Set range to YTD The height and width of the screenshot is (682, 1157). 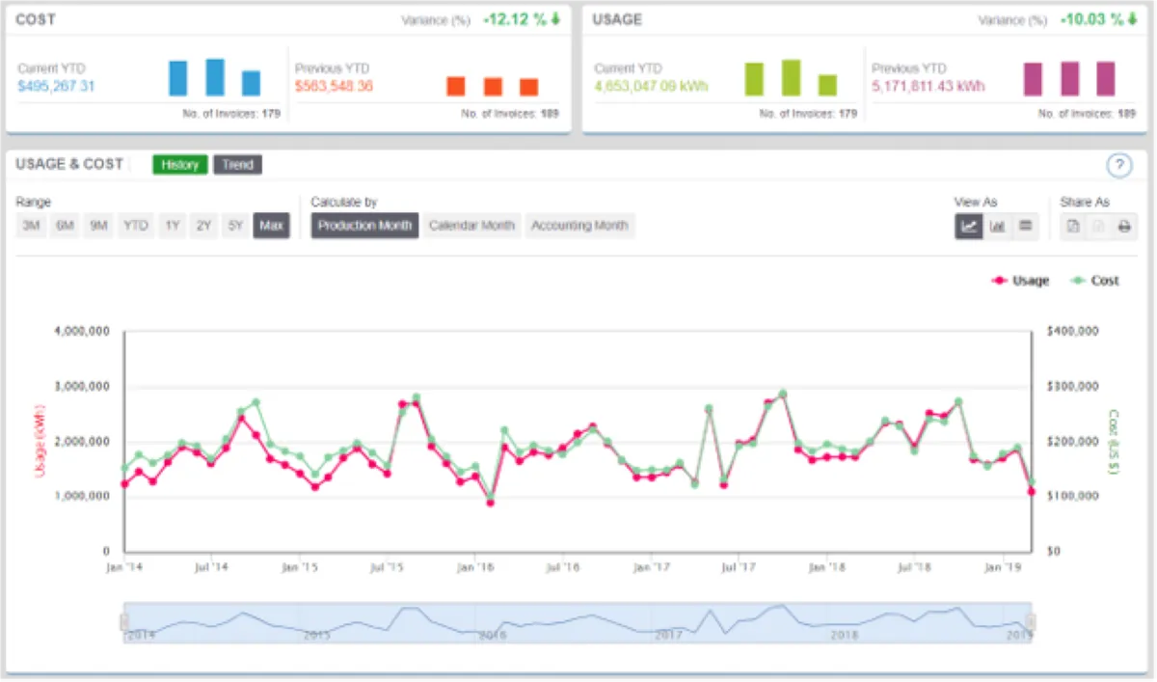coord(136,226)
